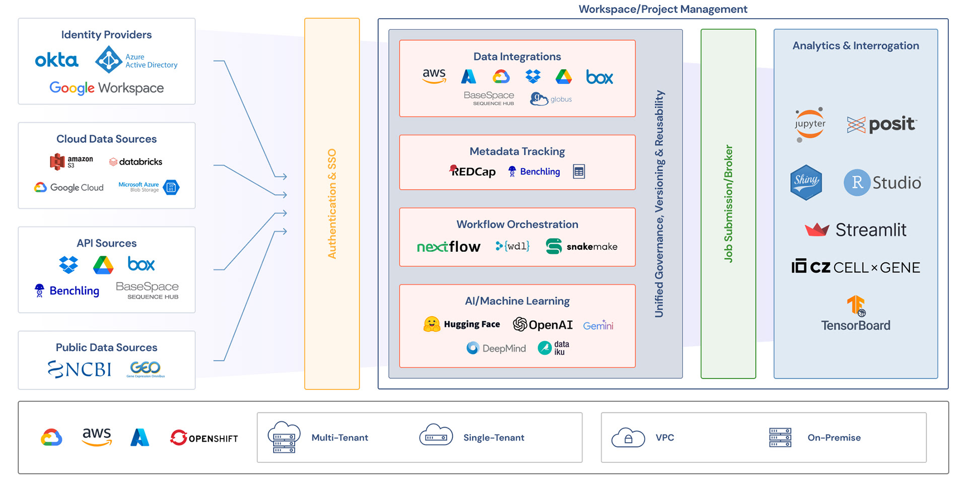The height and width of the screenshot is (492, 967).
Task: Select the Azure icon in Data Integrations
Action: [x=468, y=77]
